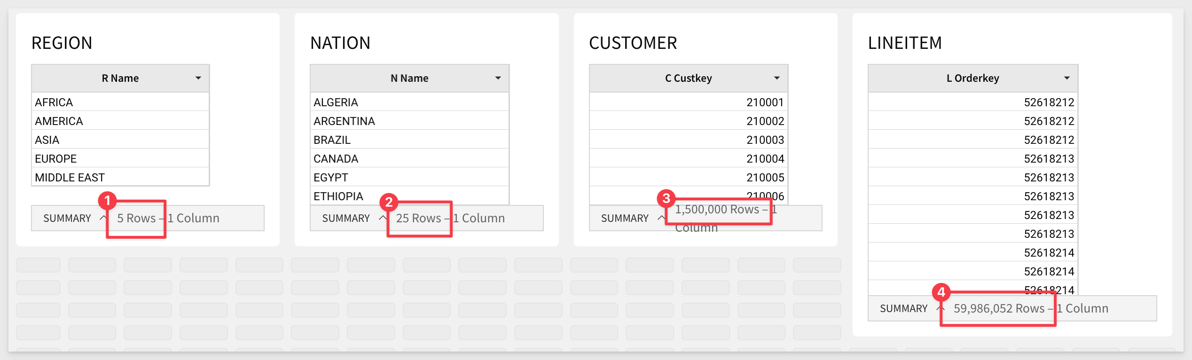Click the REGION table title
The width and height of the screenshot is (1192, 360).
click(62, 43)
